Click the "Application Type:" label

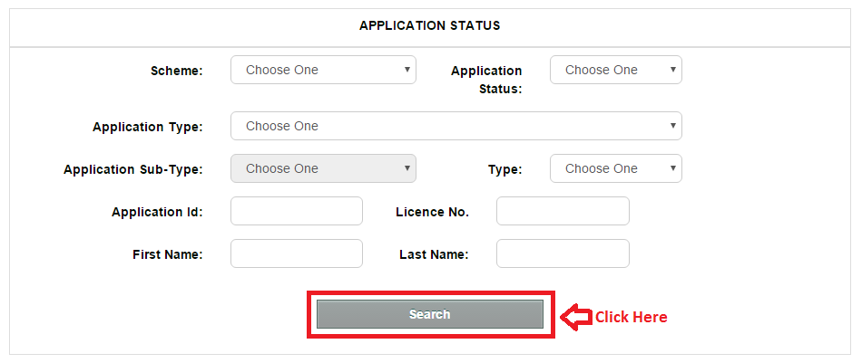tap(148, 128)
